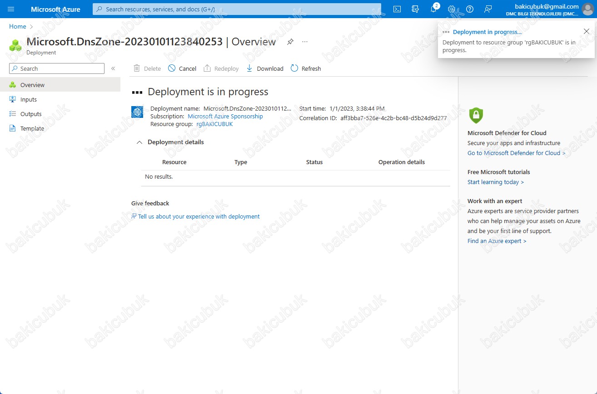Click the Type column header
The image size is (597, 394).
click(241, 162)
